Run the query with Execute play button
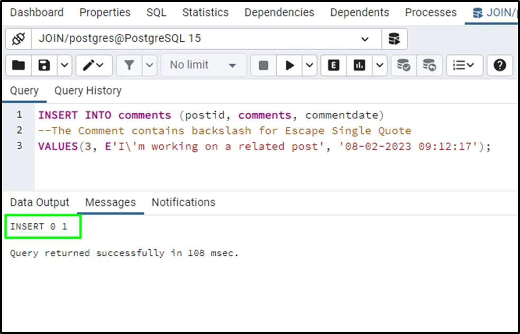Image resolution: width=520 pixels, height=334 pixels. coord(289,65)
